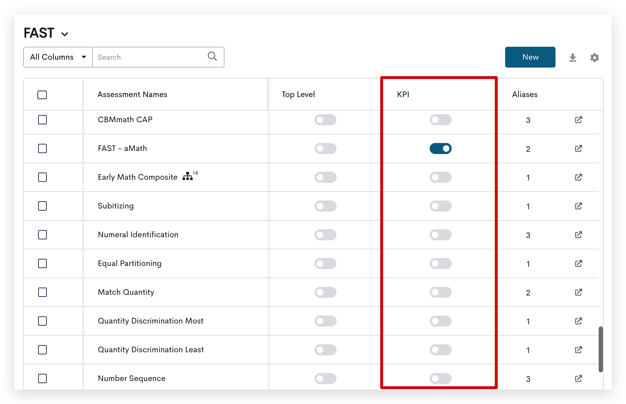The height and width of the screenshot is (404, 626).
Task: Enable Top Level toggle for Quantity Discrimination Least
Action: click(x=325, y=350)
